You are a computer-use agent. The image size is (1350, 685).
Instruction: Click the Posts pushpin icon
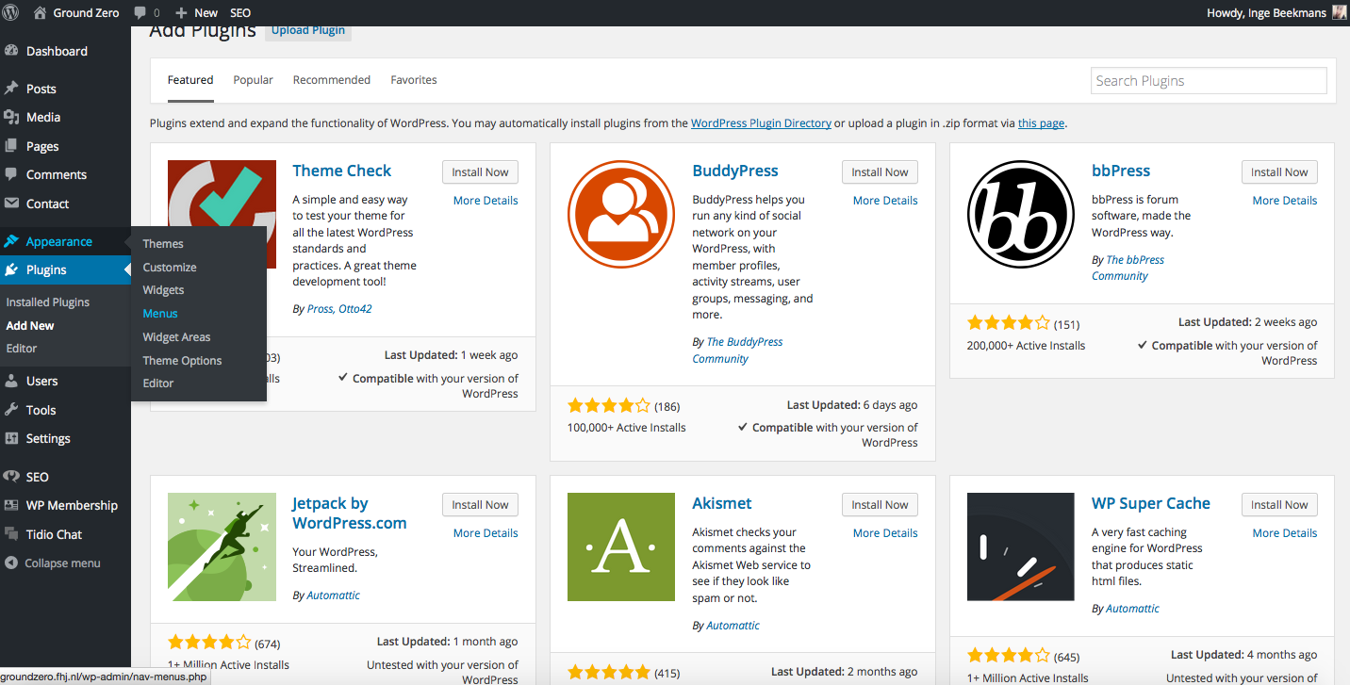(11, 88)
